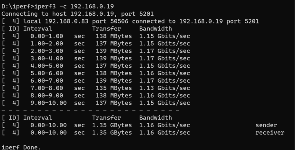Click the 5.00-6.00 row's 138 MBytes
This screenshot has width=295, height=150.
point(114,73)
